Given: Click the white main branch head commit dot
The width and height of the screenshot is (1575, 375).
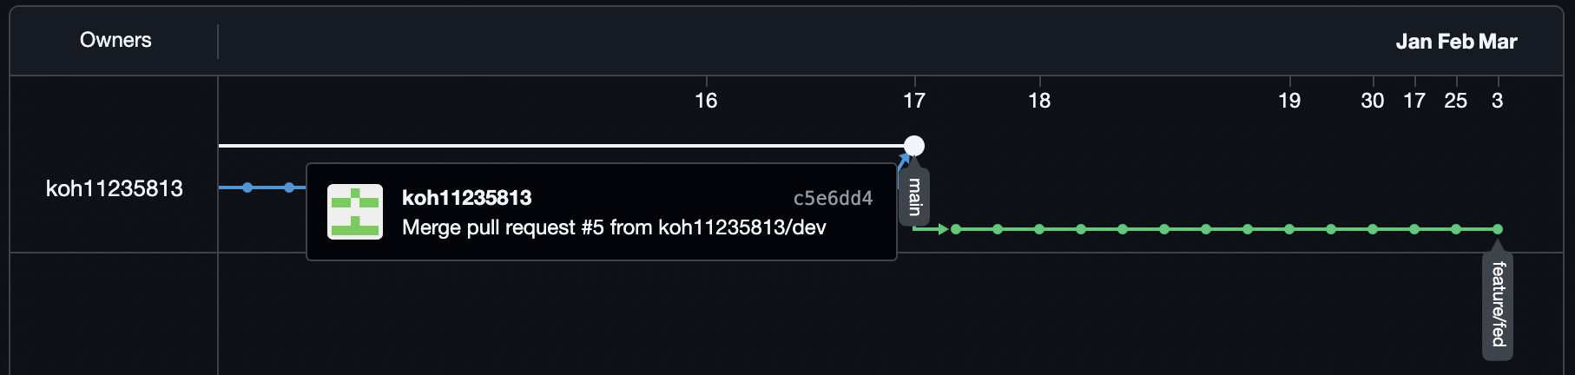Looking at the screenshot, I should point(913,146).
